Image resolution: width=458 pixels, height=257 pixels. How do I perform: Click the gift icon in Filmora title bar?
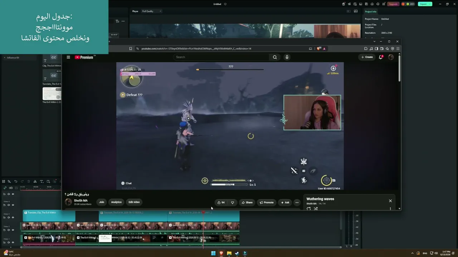(343, 4)
